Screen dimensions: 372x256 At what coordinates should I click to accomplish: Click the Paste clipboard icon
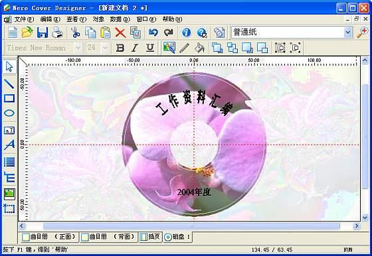tap(106, 32)
